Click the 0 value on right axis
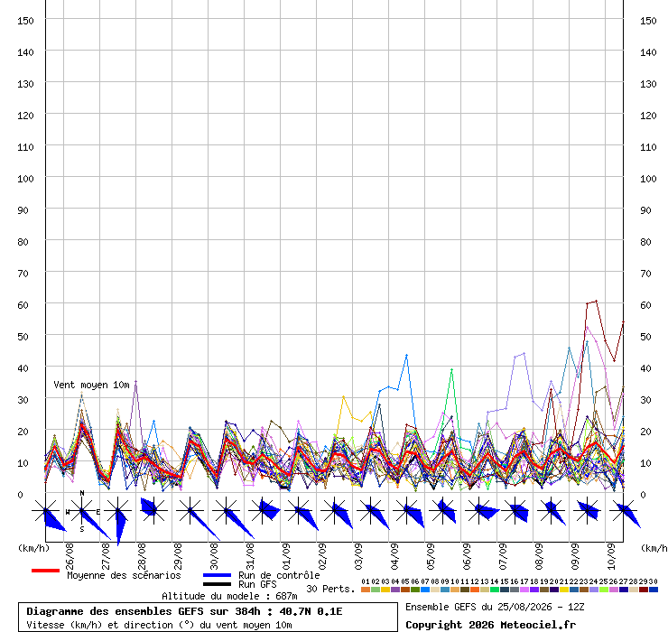This screenshot has height=632, width=668. coord(643,495)
